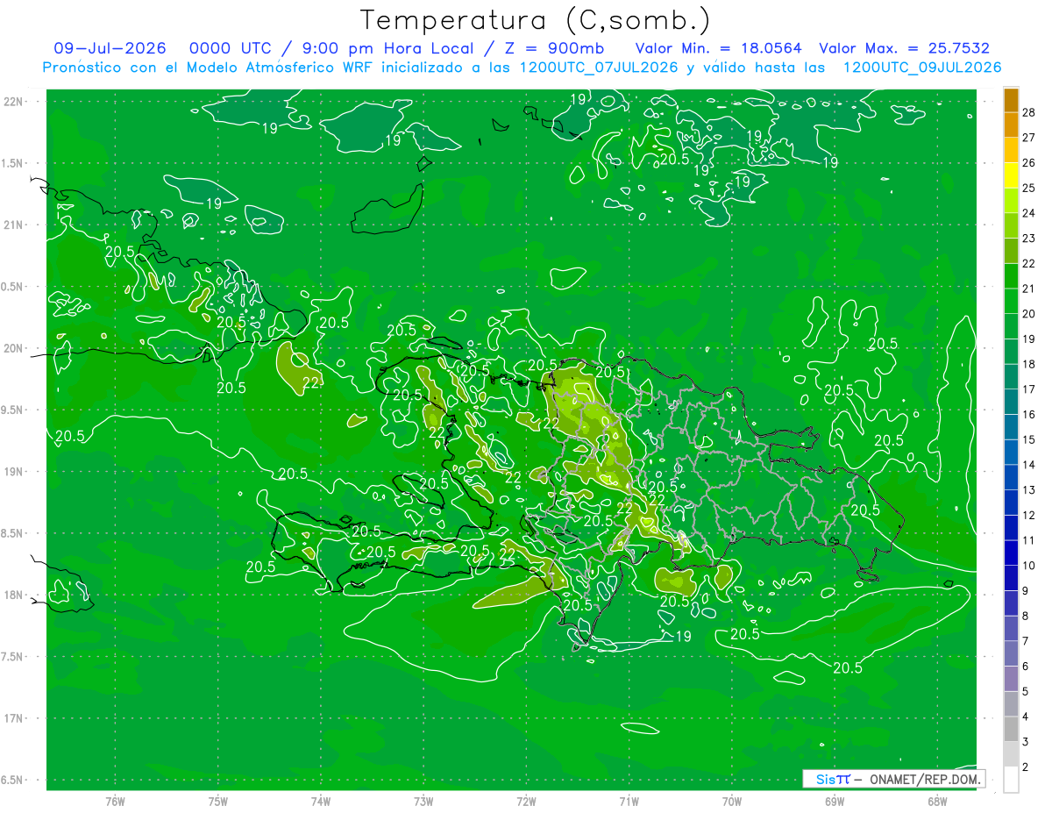Click the 21N latitude axis label
Viewport: 1052px width, 813px height.
(x=13, y=225)
